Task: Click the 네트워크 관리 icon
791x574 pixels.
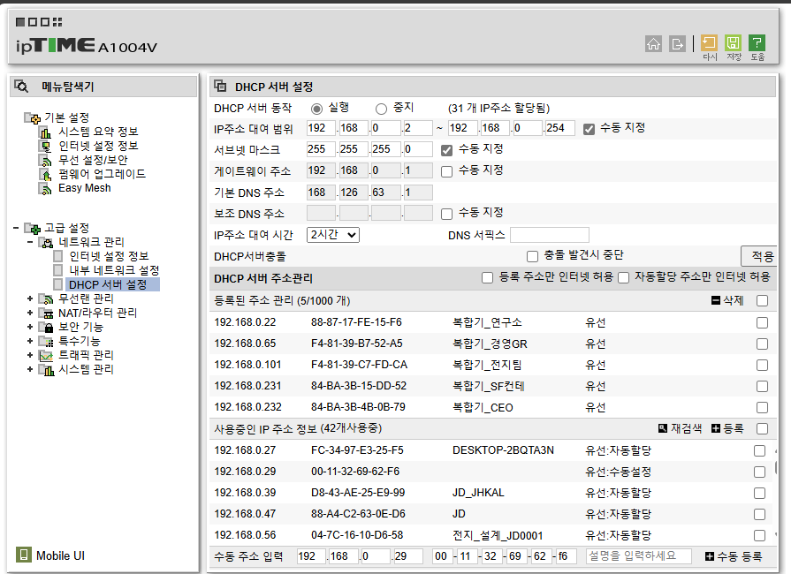Action: (x=47, y=243)
